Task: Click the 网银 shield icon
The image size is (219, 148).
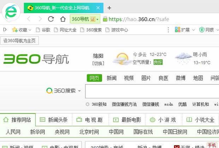Action: pos(202,30)
